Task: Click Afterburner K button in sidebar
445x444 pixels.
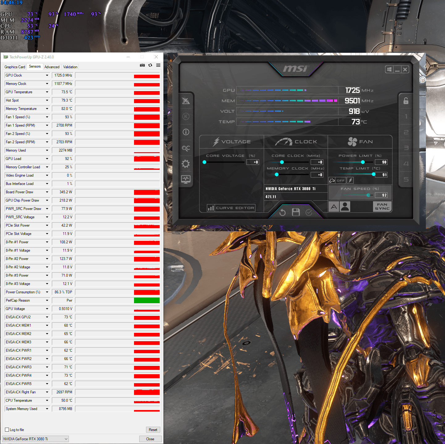Action: [186, 116]
